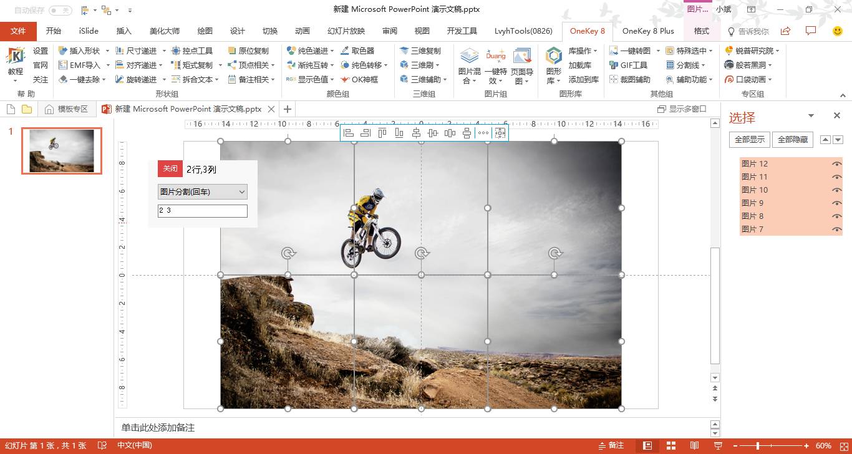The image size is (852, 454).
Task: Switch to slide sorter view in status bar
Action: click(671, 445)
